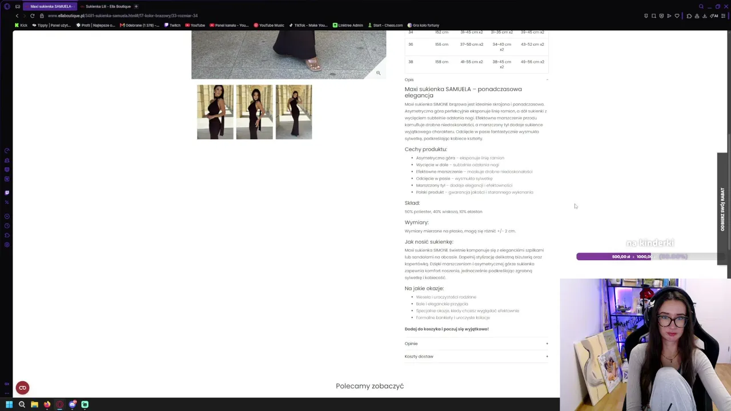This screenshot has width=731, height=411.
Task: Click the 'Na jakie okazje:' heading
Action: [424, 289]
